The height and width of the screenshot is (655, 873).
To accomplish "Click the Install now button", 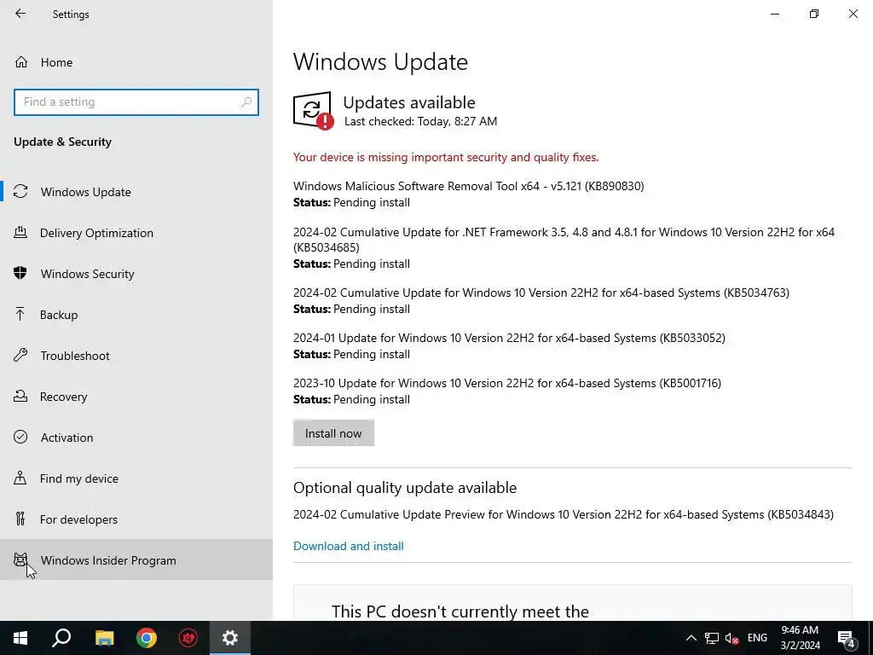I will pyautogui.click(x=333, y=432).
